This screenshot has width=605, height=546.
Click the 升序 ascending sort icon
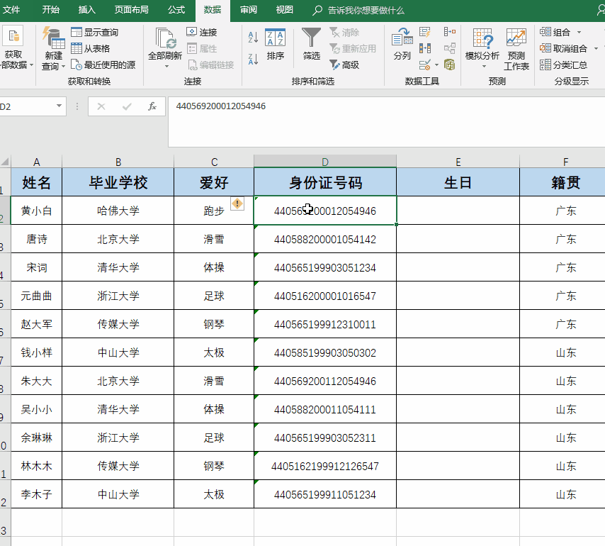point(251,35)
